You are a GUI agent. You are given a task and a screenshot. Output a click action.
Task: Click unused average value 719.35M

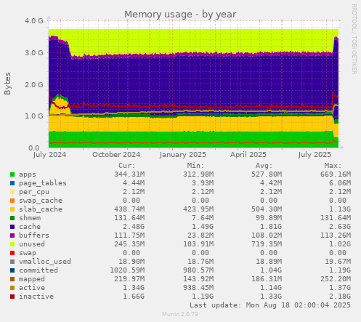267,244
